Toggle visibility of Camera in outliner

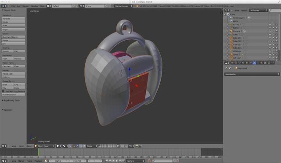(270, 31)
